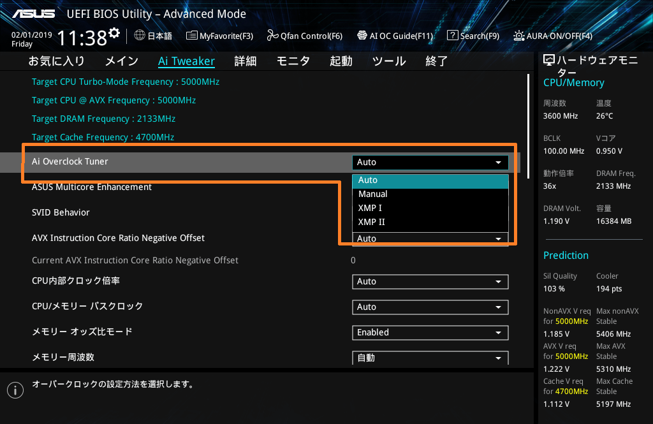
Task: Open the MyFavorite(F3) list icon
Action: (191, 36)
